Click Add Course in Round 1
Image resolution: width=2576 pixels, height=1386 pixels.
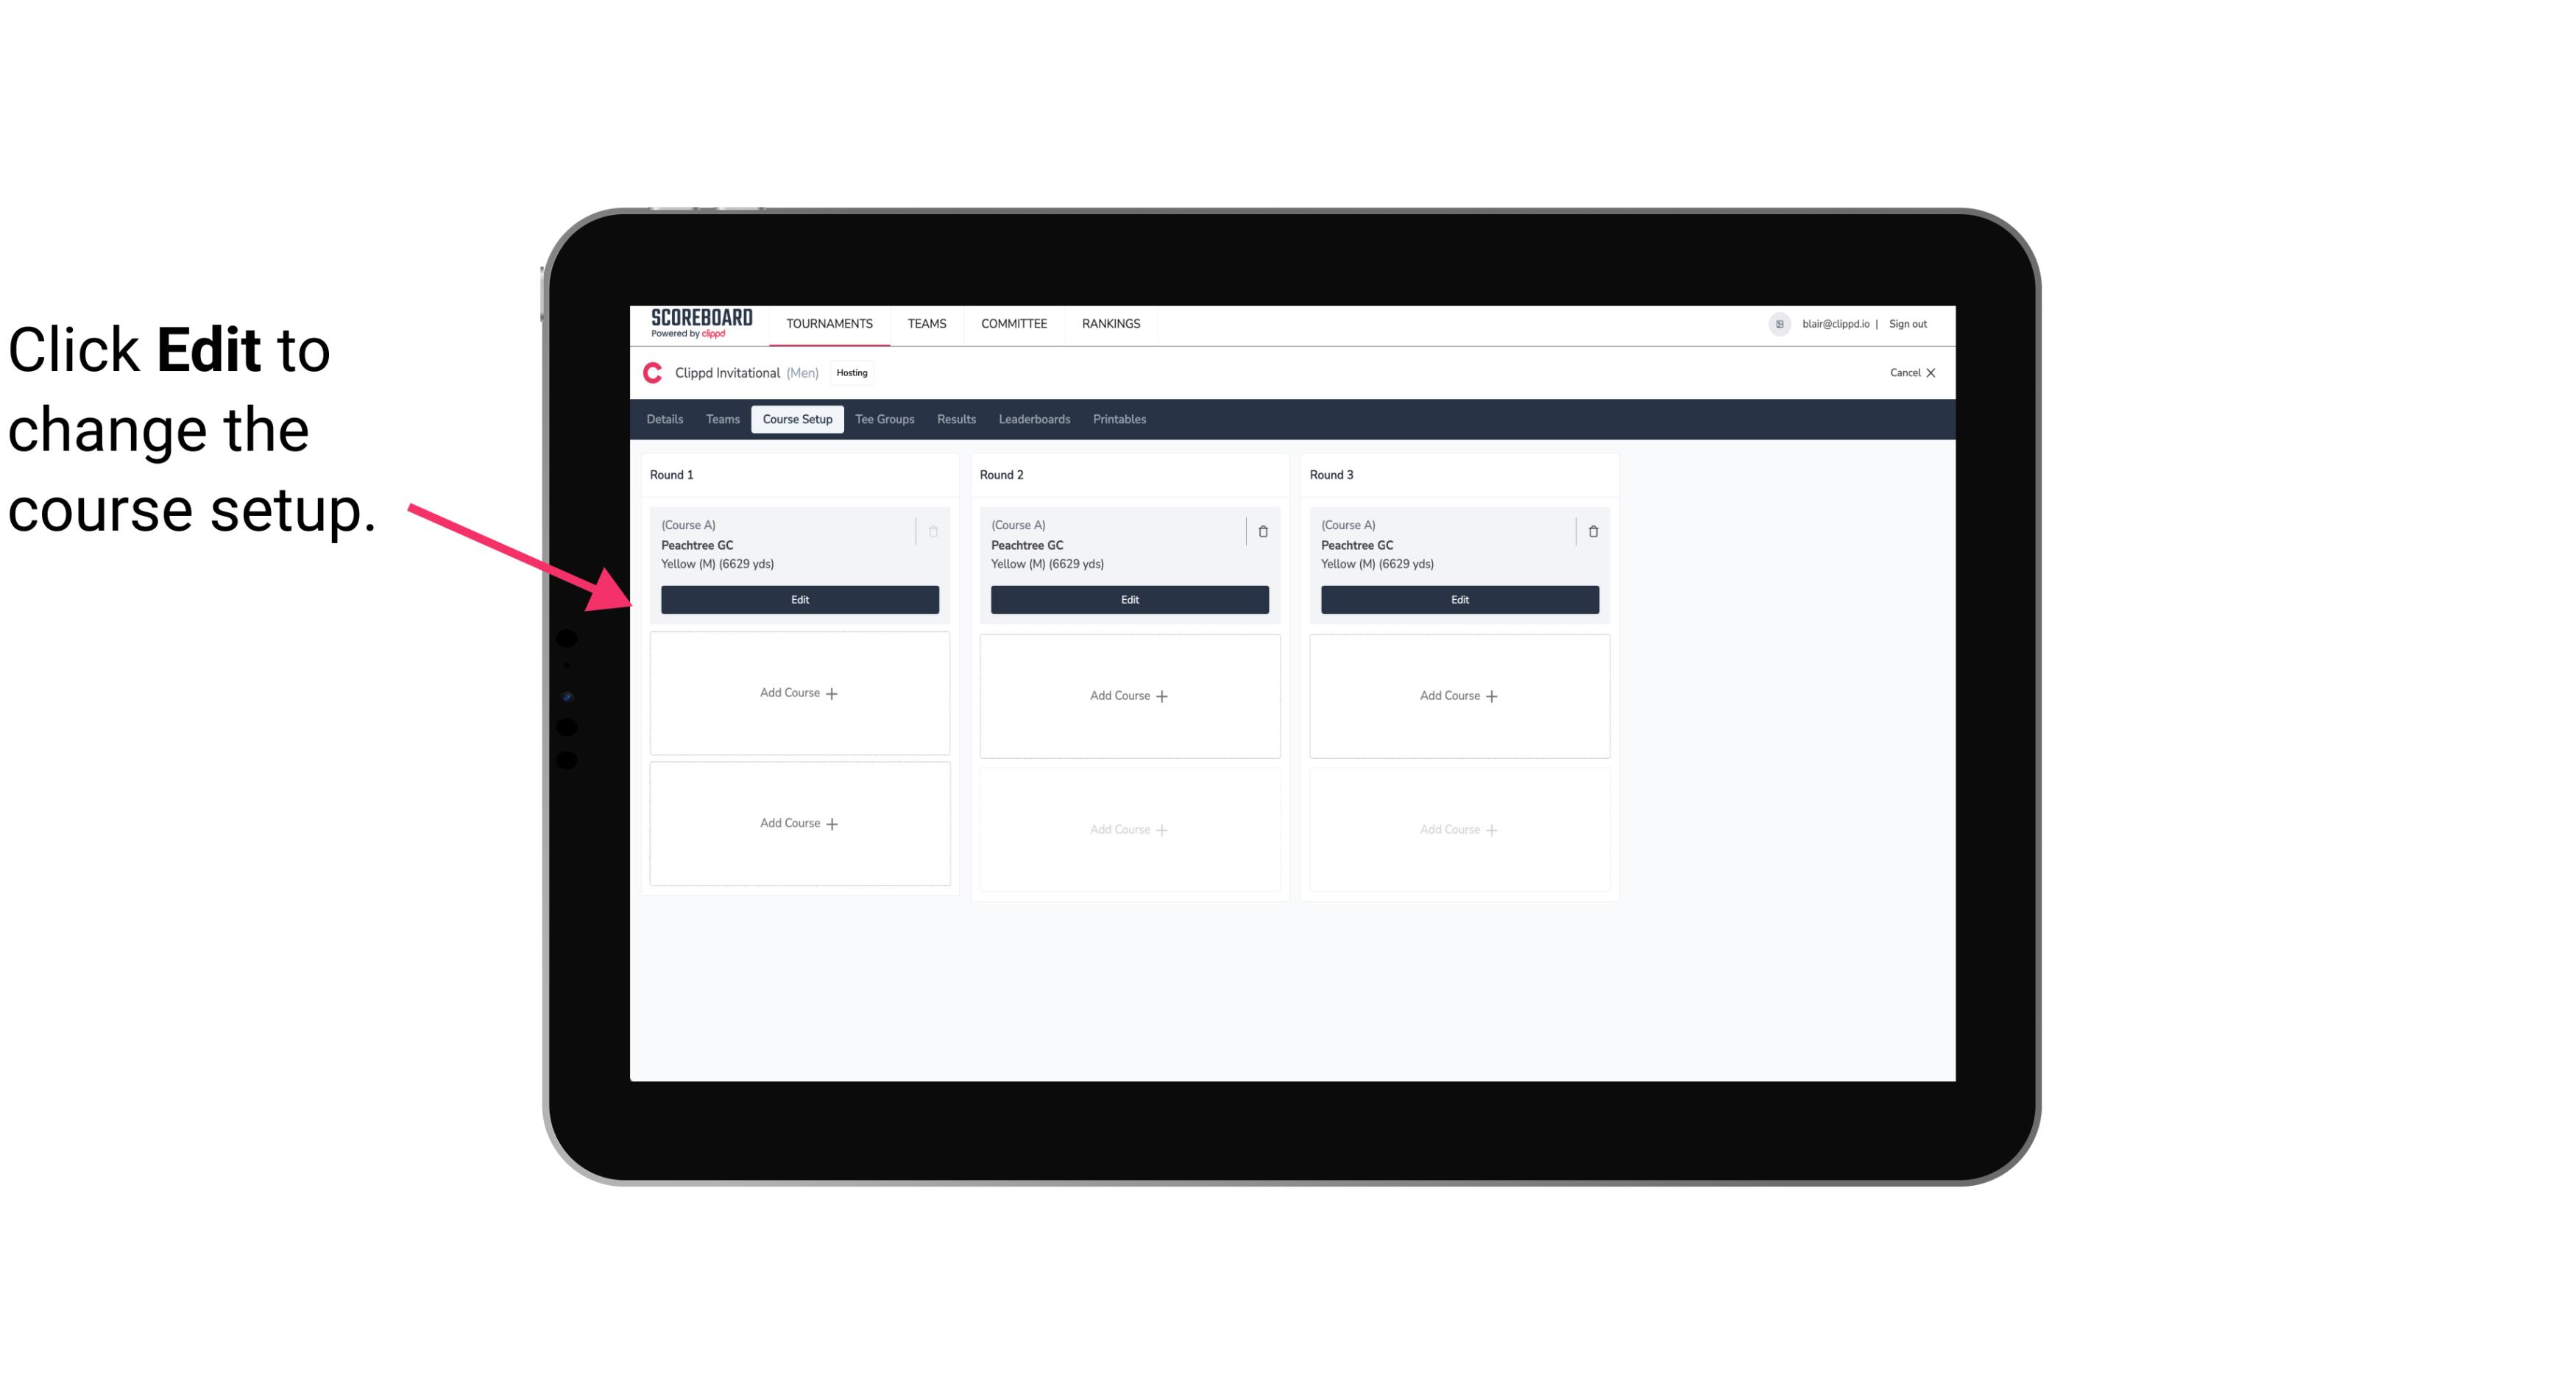click(x=799, y=693)
